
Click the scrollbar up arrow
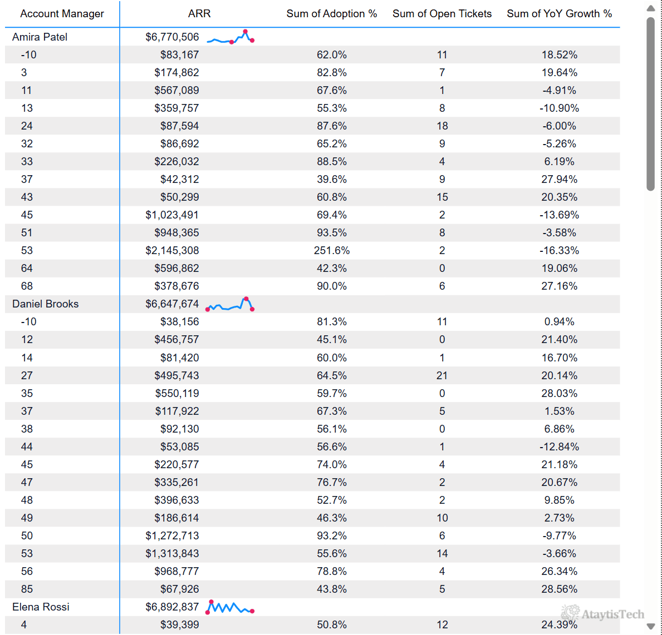(x=650, y=8)
